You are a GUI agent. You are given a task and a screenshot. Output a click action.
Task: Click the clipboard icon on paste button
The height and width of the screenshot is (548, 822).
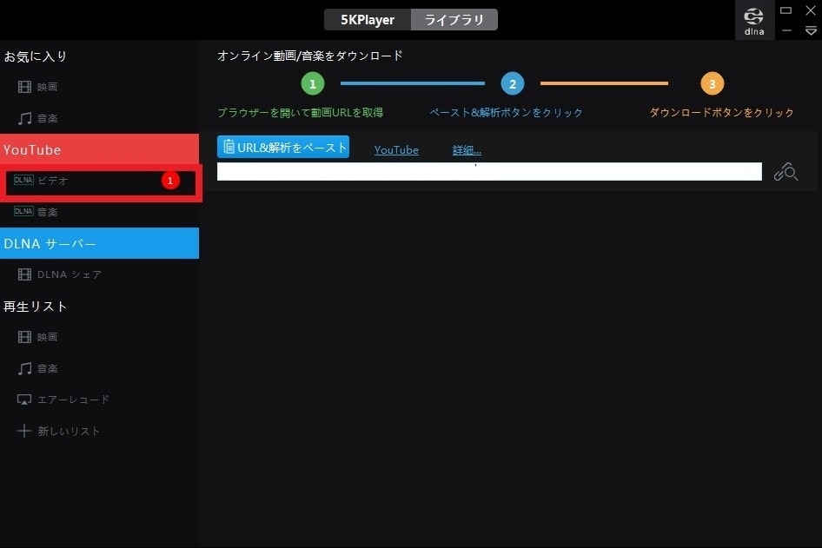point(229,147)
